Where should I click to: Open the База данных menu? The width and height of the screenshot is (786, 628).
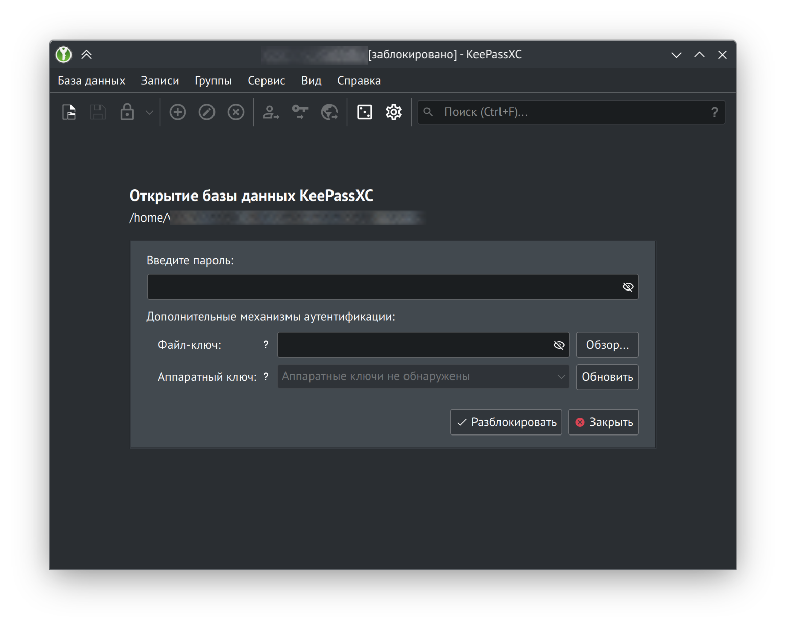[x=91, y=81]
